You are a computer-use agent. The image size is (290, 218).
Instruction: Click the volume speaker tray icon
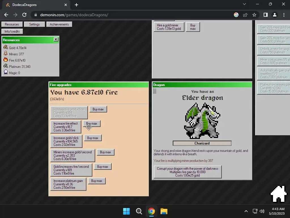(x=262, y=211)
